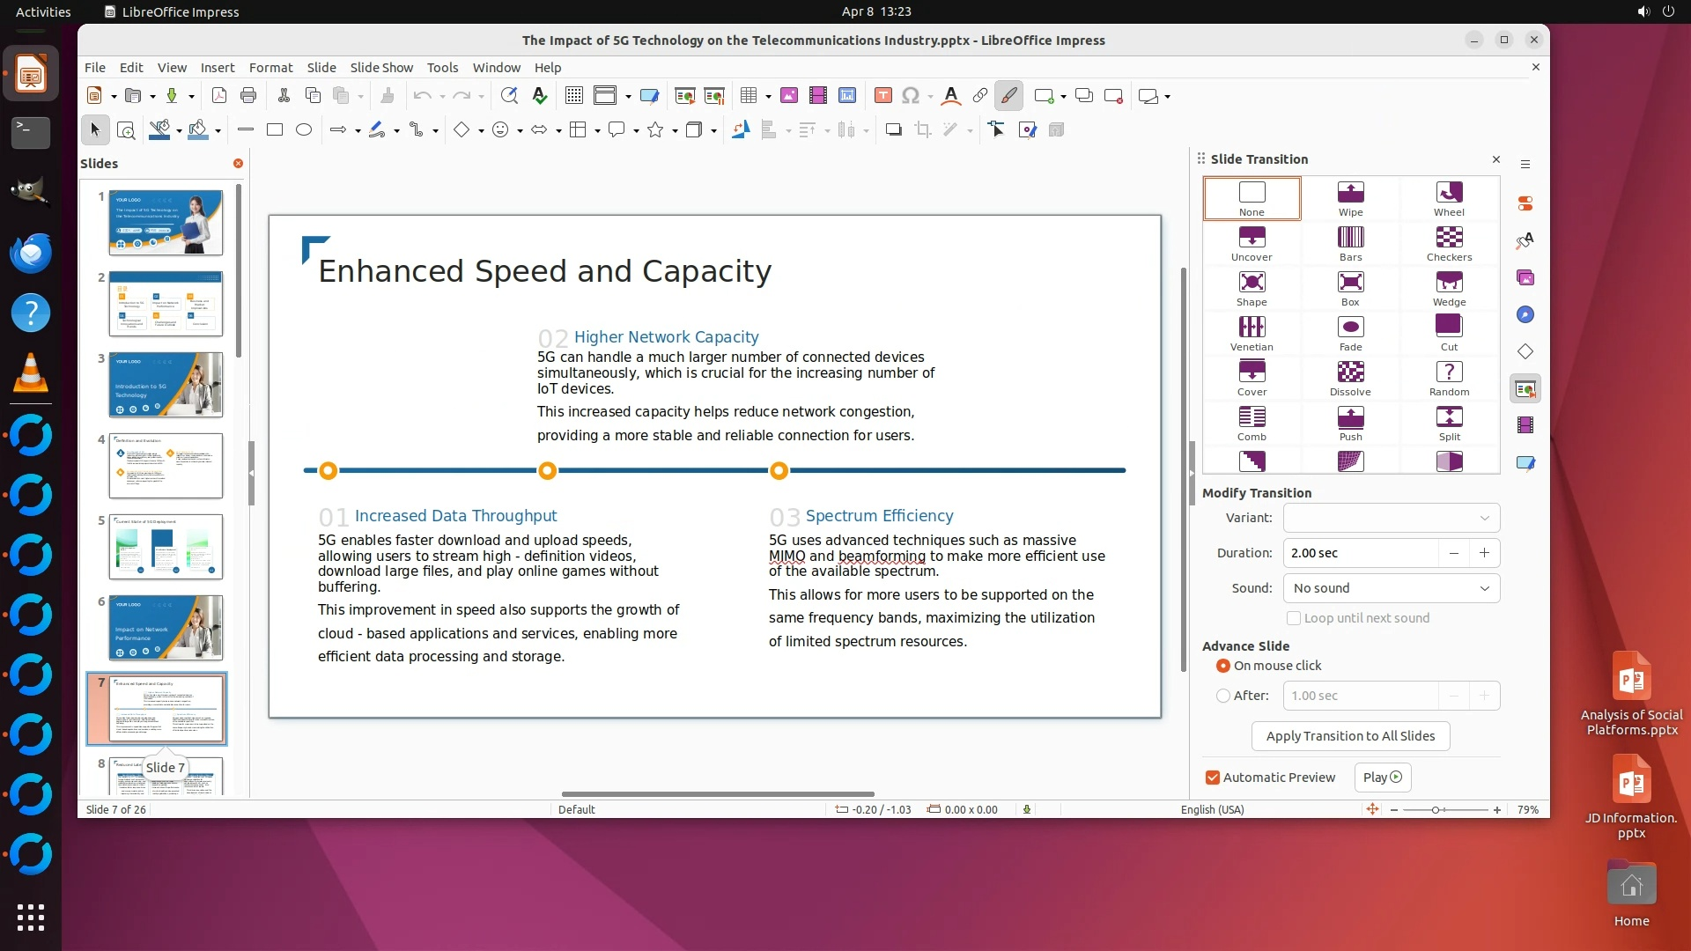Pick the Venetian transition effect
1691x951 pixels.
click(1252, 333)
